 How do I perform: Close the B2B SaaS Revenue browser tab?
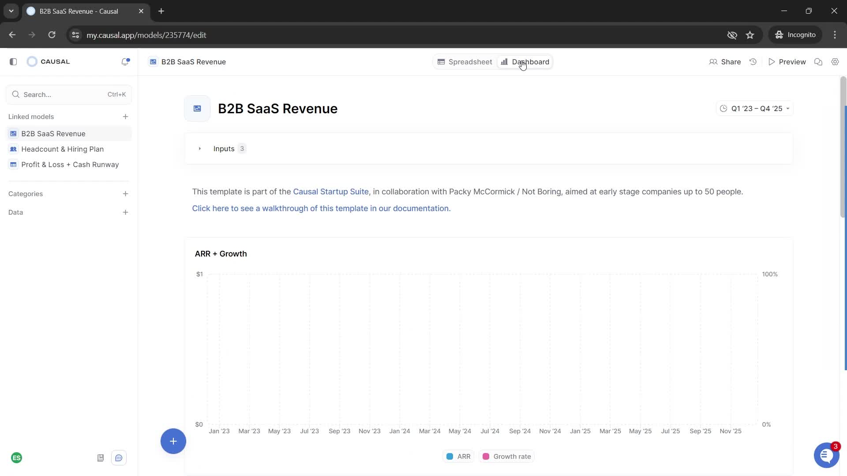point(141,11)
